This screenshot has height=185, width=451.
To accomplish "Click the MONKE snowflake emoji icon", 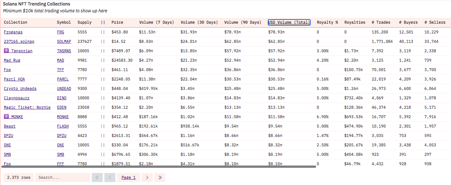I will click(6, 117).
